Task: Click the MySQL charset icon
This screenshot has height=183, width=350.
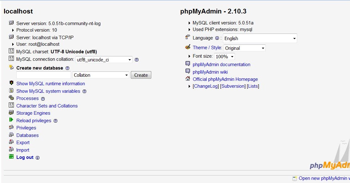Action: tap(11, 51)
